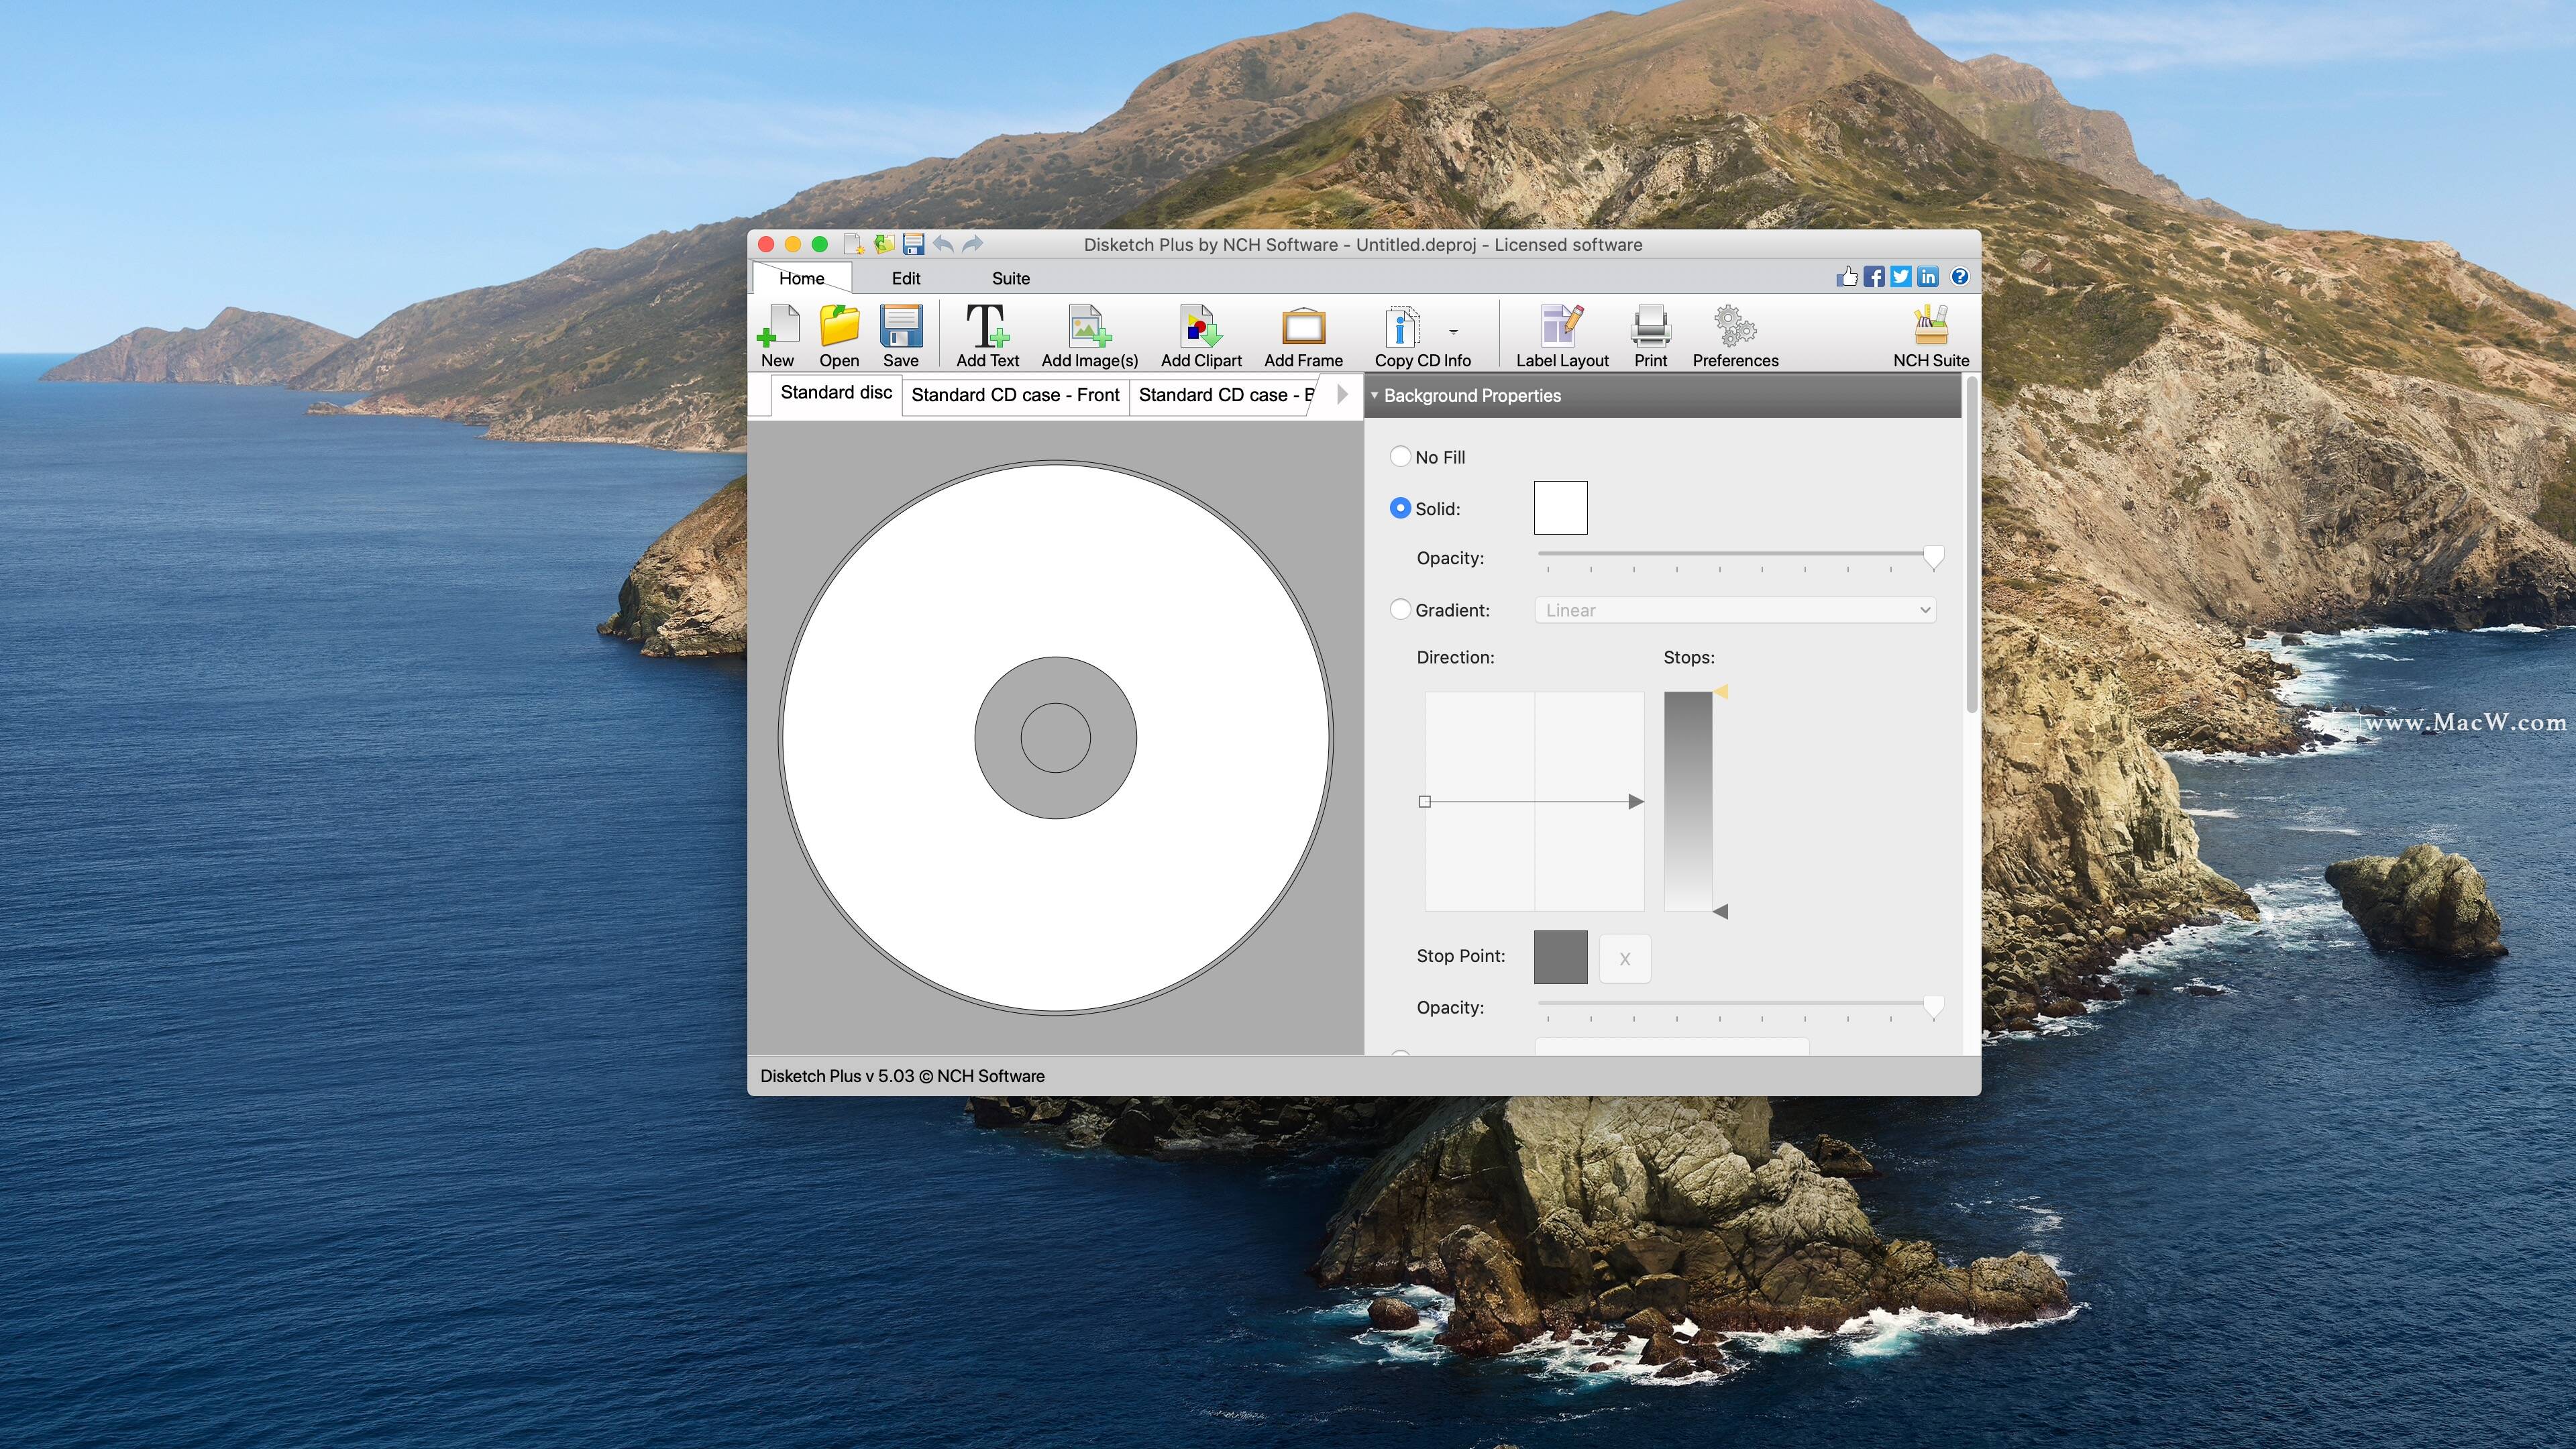Share on Facebook icon
This screenshot has width=2576, height=1449.
[x=1874, y=276]
